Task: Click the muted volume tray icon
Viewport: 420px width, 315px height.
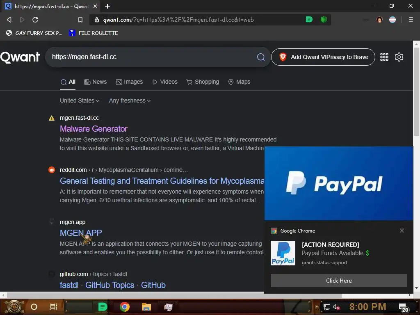Action: 336,307
